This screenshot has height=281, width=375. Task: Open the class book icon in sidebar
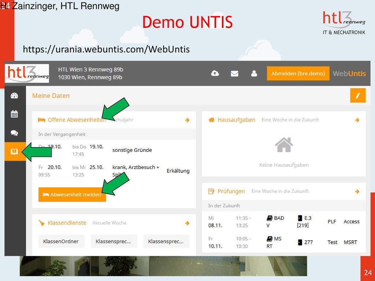coord(14,151)
